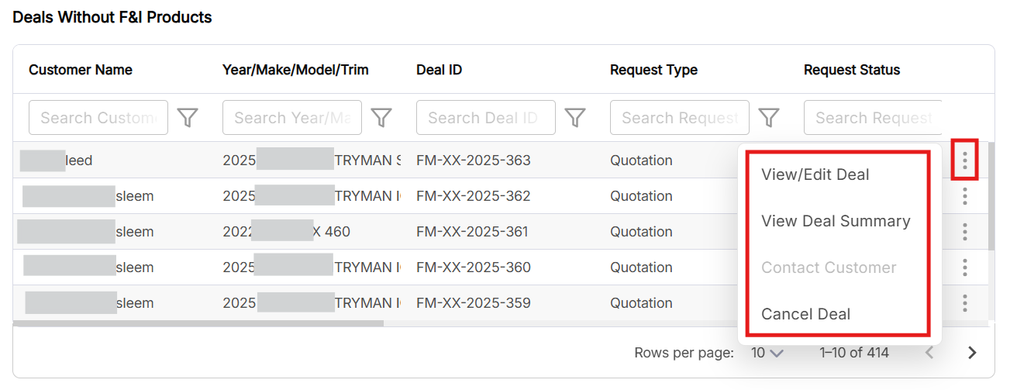Click filter icon next to Year/Make/Model search
This screenshot has width=1010, height=390.
pyautogui.click(x=381, y=118)
